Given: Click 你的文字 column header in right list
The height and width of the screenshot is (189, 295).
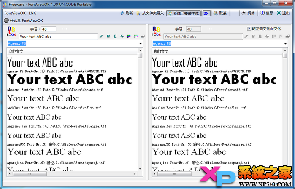Looking at the screenshot, I should coord(217,51).
